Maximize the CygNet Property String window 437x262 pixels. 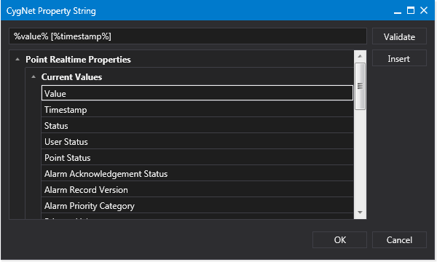(411, 11)
